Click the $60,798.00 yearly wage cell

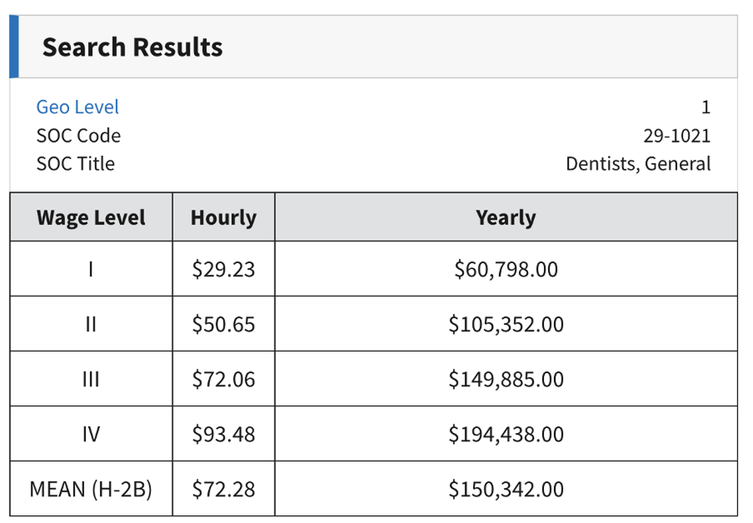click(505, 269)
